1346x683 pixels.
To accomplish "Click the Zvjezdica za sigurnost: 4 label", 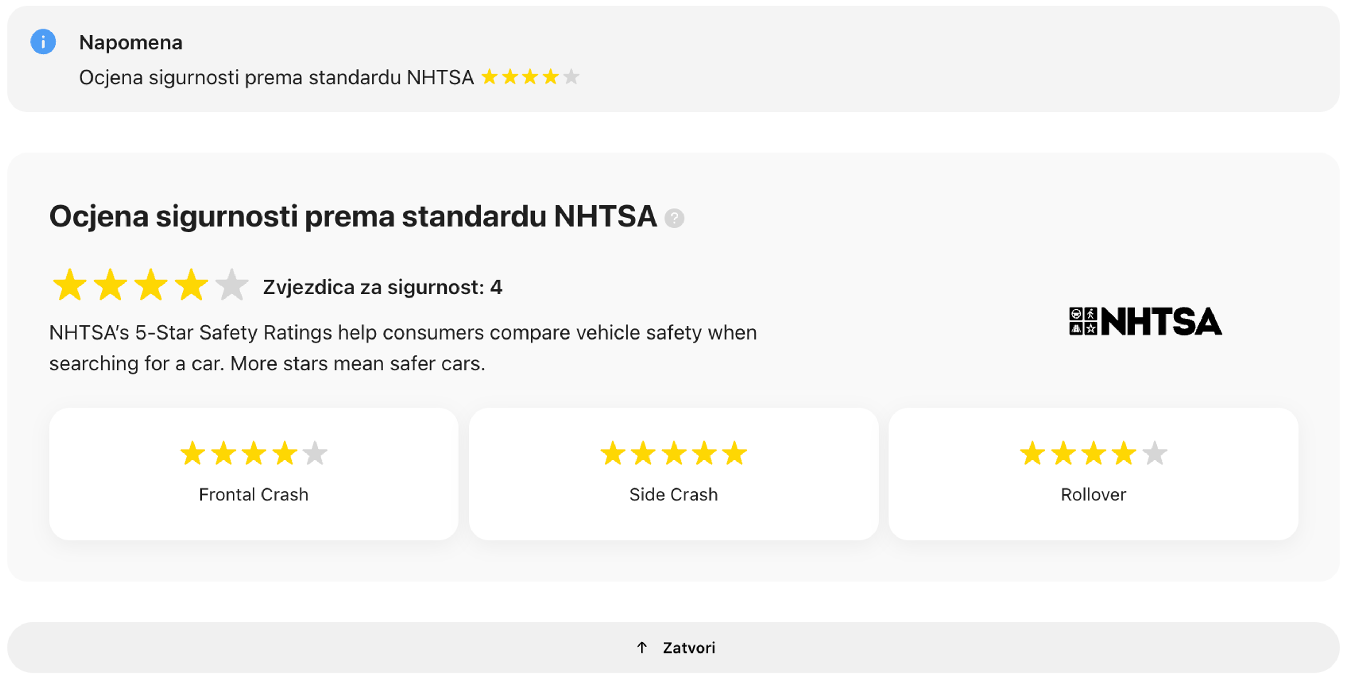I will pyautogui.click(x=382, y=287).
